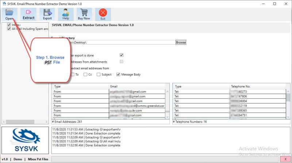Click the telephone list scrollbar thumb
The image size is (292, 163).
tap(288, 97)
